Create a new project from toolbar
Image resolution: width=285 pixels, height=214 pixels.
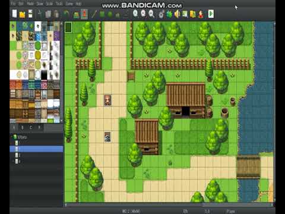[x=14, y=14]
